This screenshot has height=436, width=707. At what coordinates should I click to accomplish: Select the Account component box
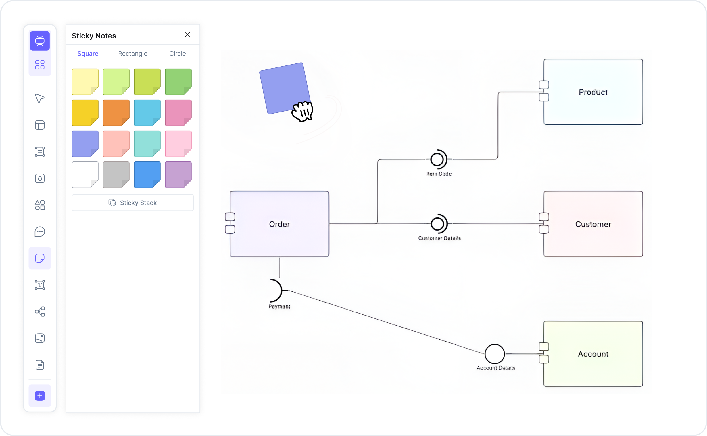coord(593,354)
